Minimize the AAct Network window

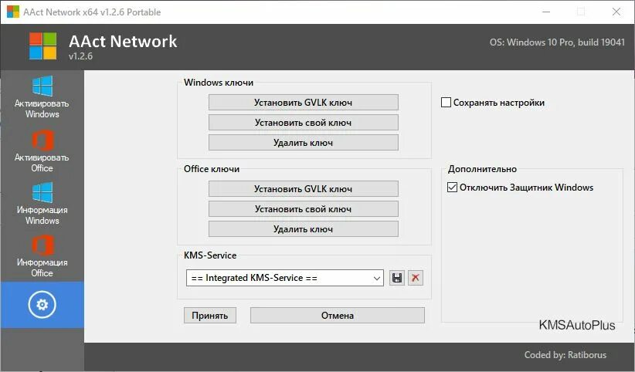click(x=546, y=12)
